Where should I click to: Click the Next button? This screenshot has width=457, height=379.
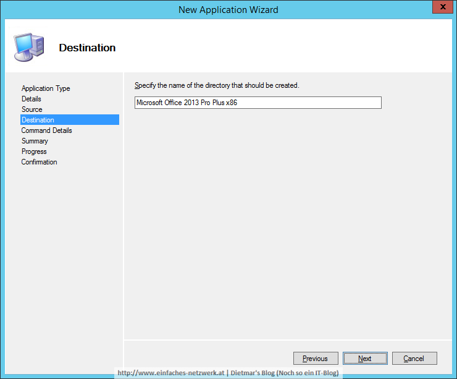(365, 358)
